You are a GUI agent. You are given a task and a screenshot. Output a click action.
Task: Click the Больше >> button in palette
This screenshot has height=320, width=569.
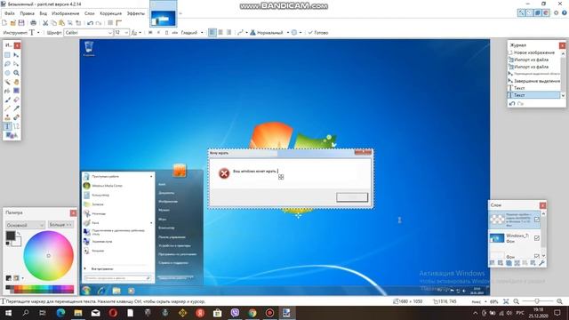point(60,225)
